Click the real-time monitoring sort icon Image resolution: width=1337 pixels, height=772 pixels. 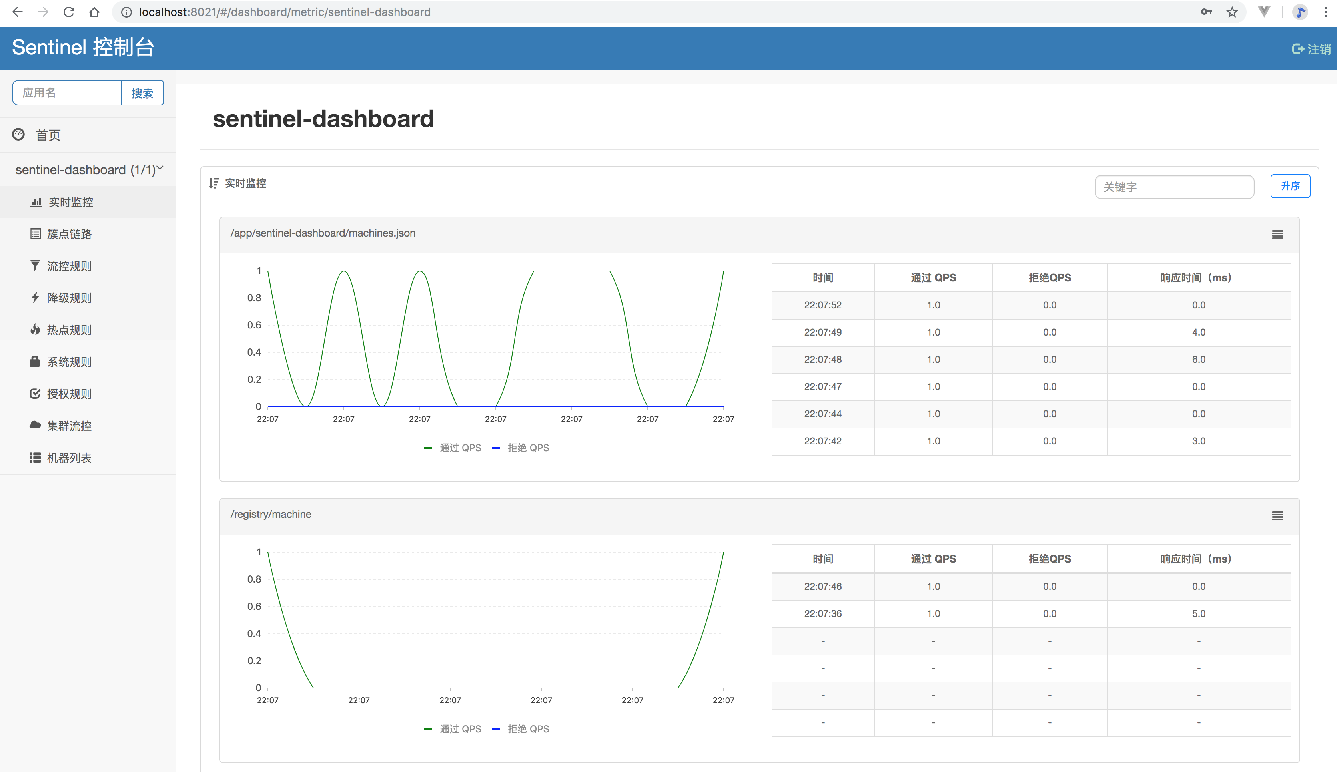(x=214, y=183)
